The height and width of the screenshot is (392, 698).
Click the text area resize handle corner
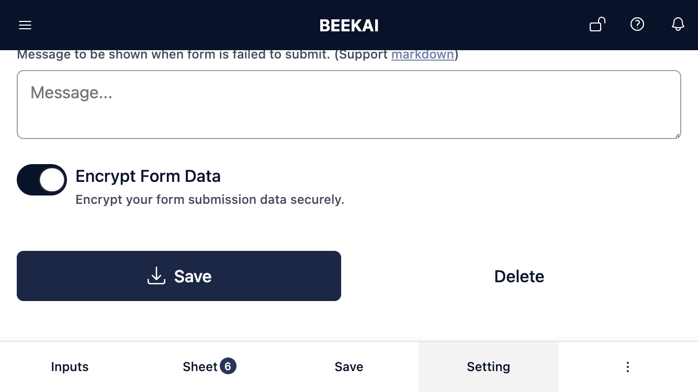tap(677, 135)
